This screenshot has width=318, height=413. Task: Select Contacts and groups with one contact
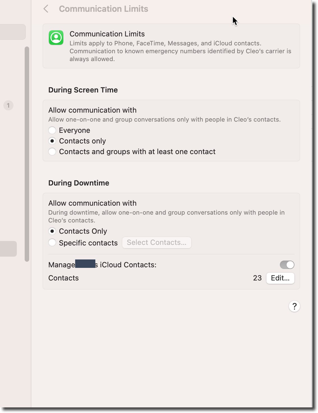pos(52,152)
